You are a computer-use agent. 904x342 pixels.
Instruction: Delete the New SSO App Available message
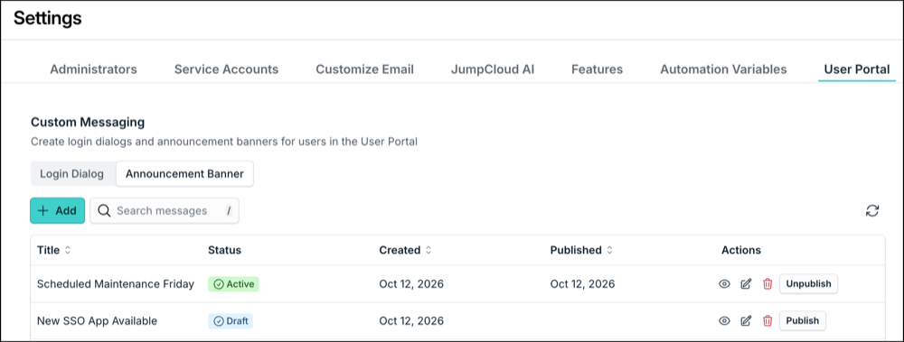[767, 320]
